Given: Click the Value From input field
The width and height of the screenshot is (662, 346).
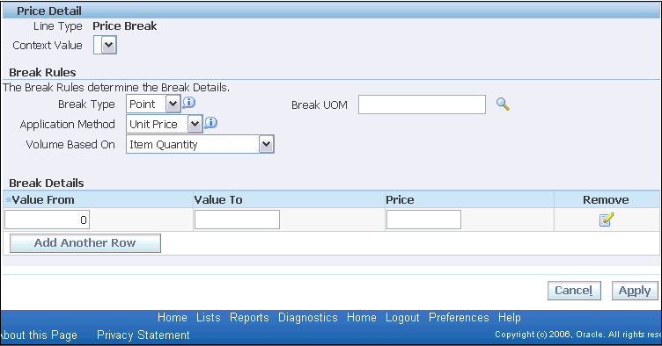Looking at the screenshot, I should coord(47,220).
